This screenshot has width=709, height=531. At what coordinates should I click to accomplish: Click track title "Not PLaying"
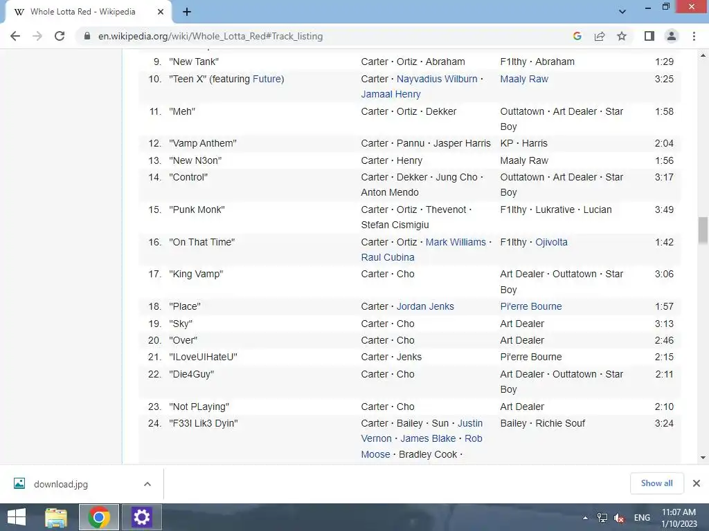tap(199, 407)
